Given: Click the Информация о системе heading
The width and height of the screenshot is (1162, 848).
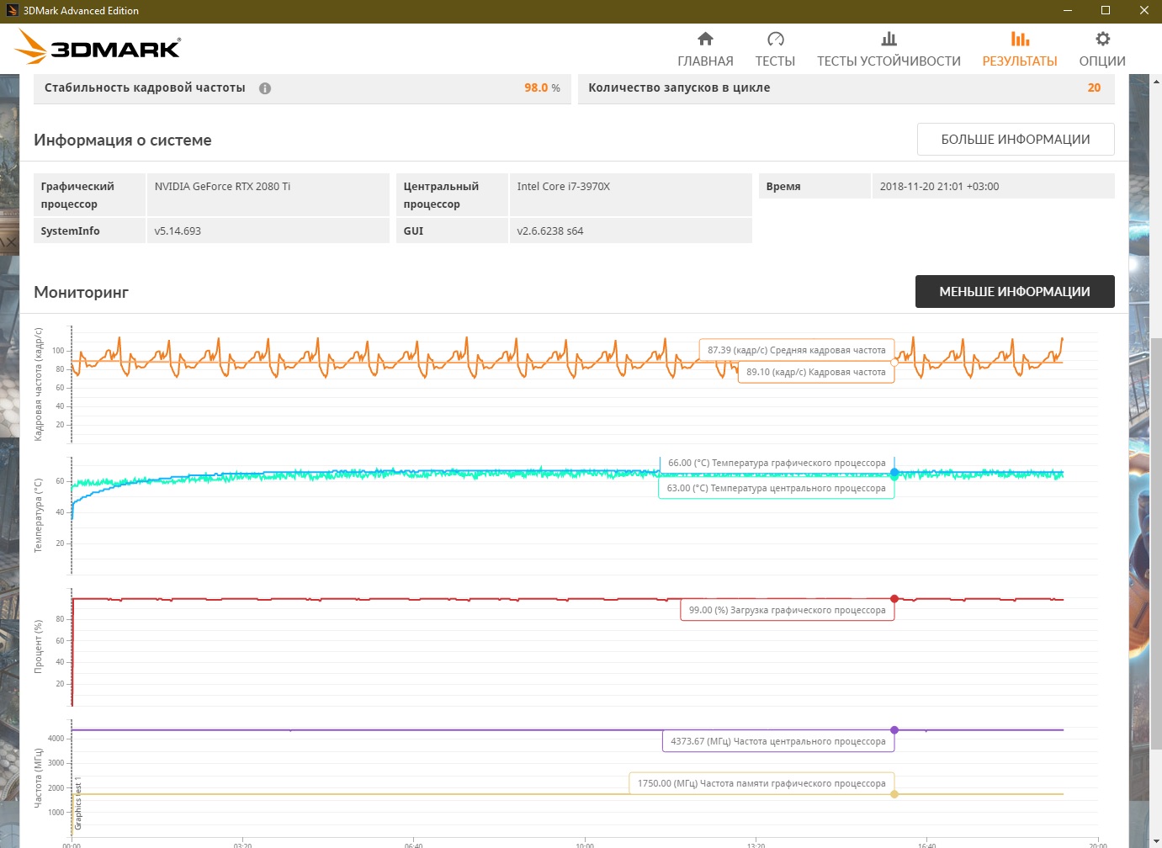Looking at the screenshot, I should click(123, 140).
